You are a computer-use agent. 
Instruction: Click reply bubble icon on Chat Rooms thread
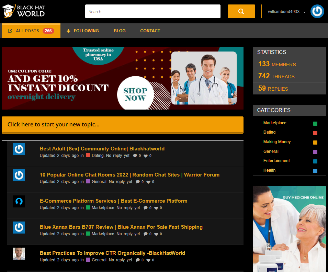click(138, 182)
